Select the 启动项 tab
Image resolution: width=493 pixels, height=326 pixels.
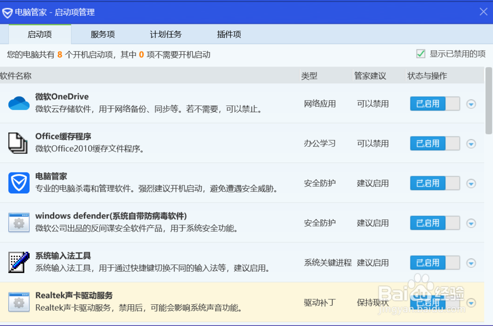tap(39, 35)
